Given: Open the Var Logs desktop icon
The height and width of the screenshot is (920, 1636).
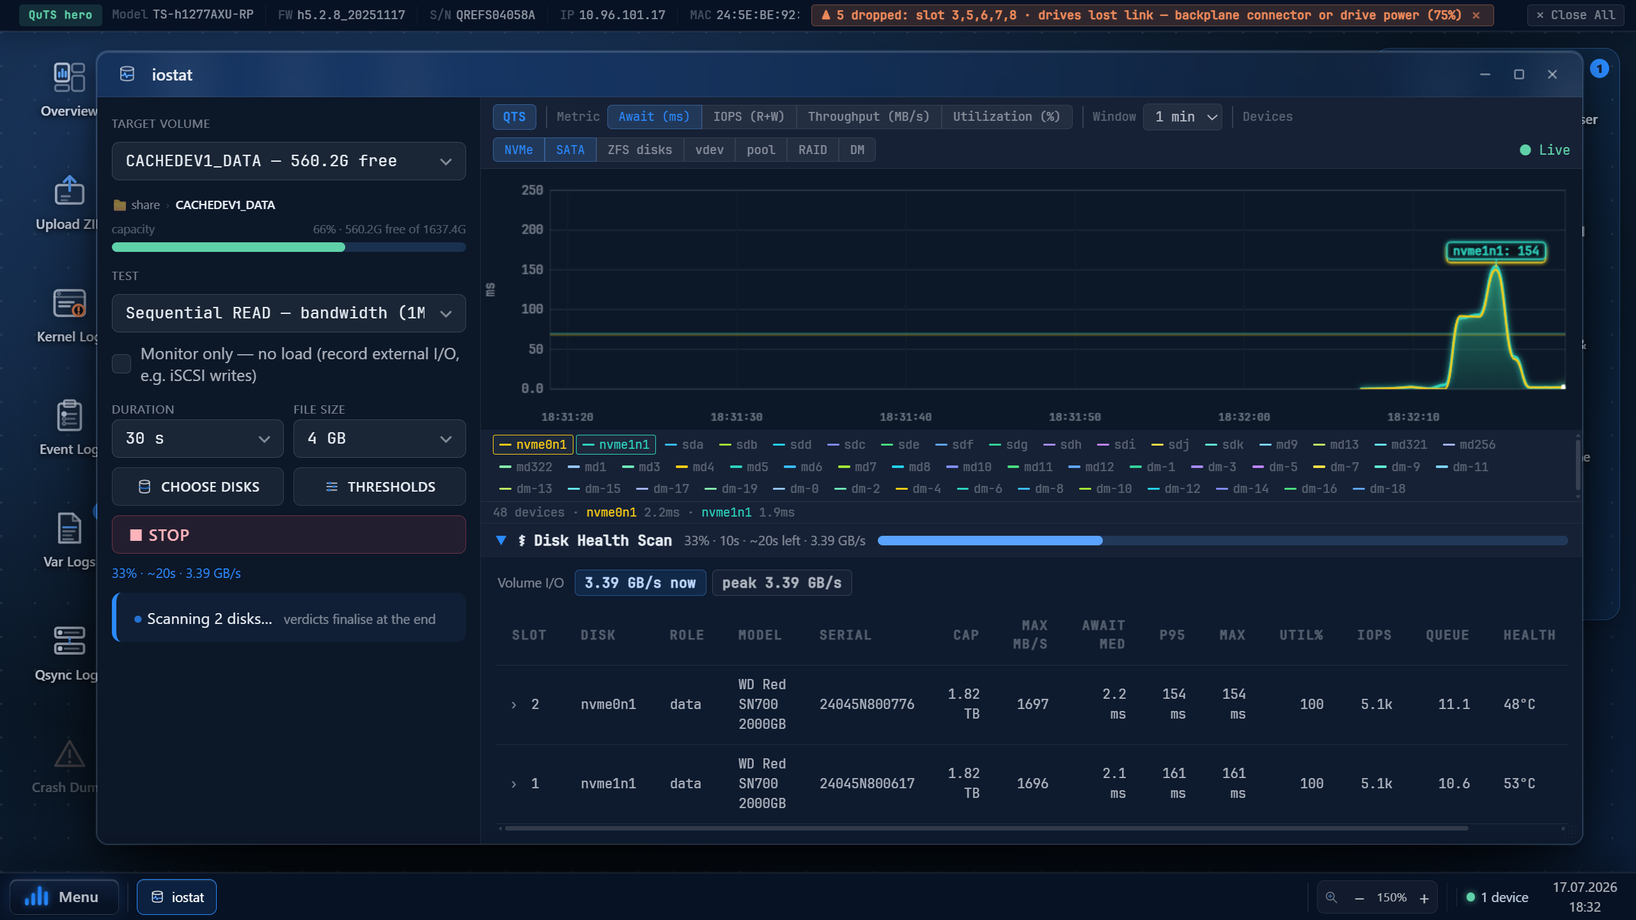Looking at the screenshot, I should pyautogui.click(x=69, y=541).
